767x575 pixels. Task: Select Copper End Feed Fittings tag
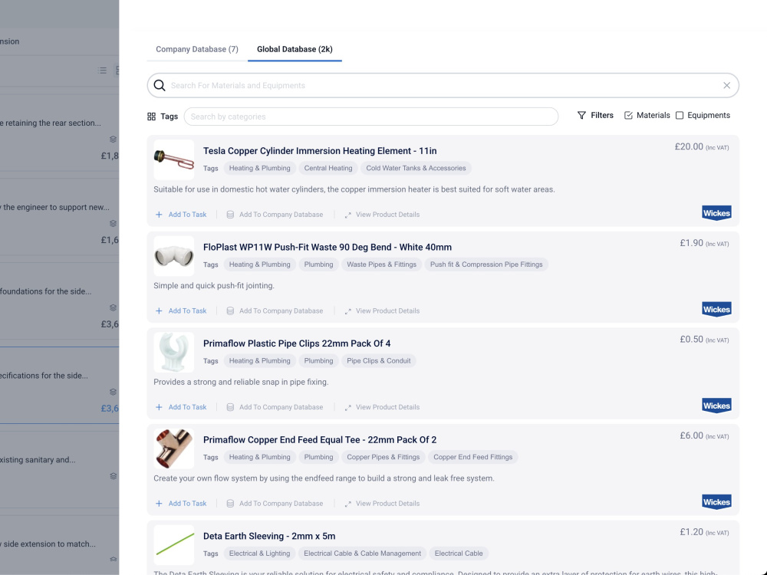tap(473, 457)
